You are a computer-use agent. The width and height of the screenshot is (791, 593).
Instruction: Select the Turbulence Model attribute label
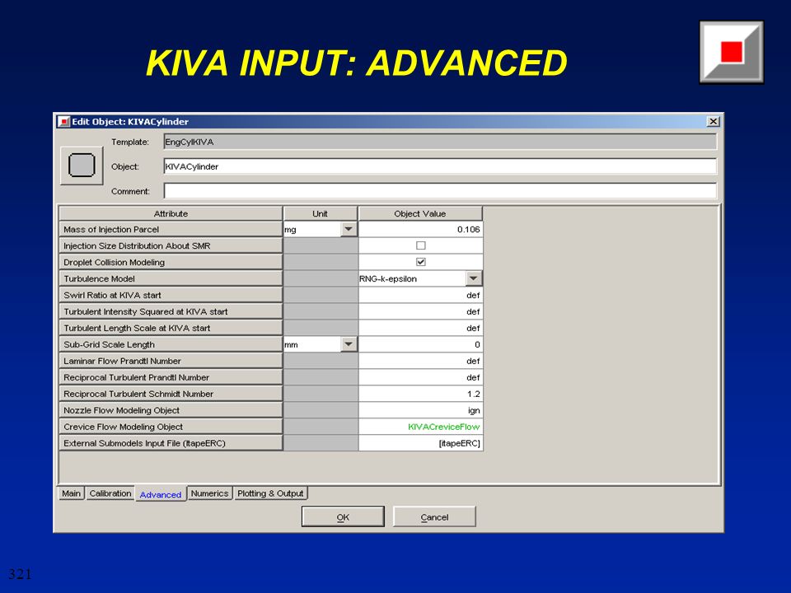coord(171,278)
